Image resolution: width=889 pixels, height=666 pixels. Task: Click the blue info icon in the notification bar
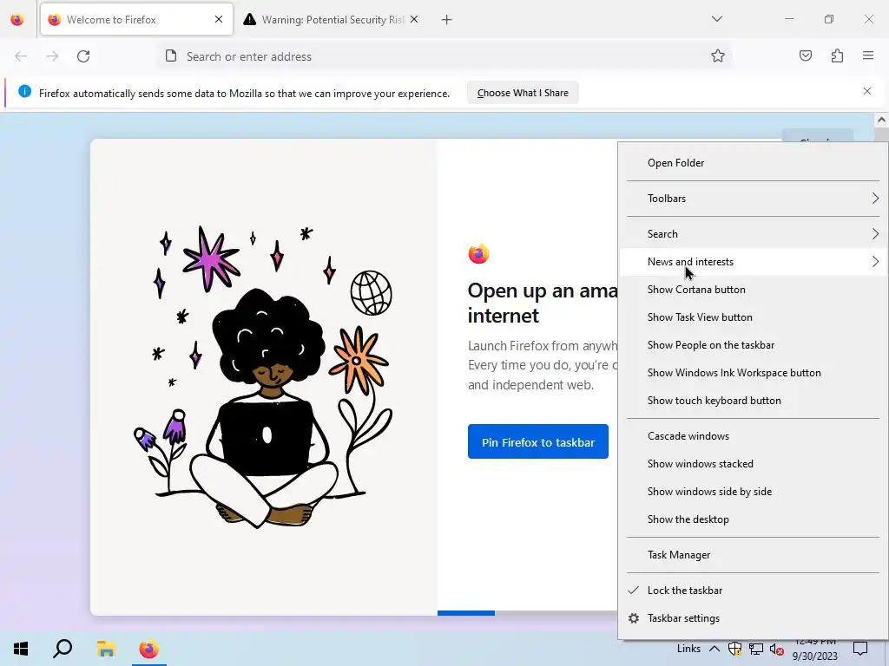[25, 91]
